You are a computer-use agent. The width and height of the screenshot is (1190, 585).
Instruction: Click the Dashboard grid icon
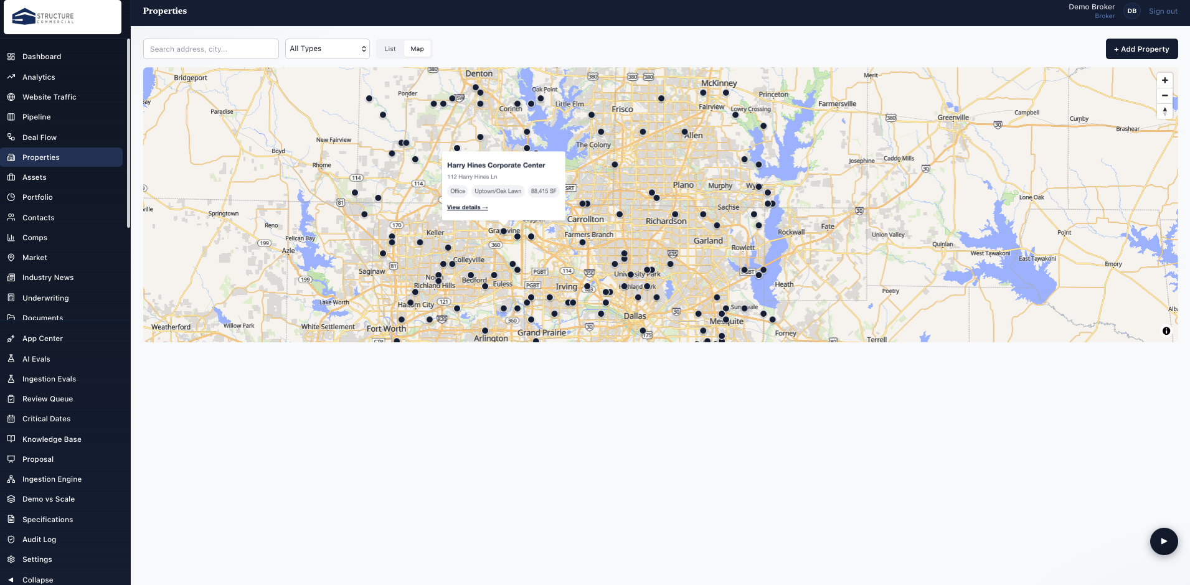[11, 57]
